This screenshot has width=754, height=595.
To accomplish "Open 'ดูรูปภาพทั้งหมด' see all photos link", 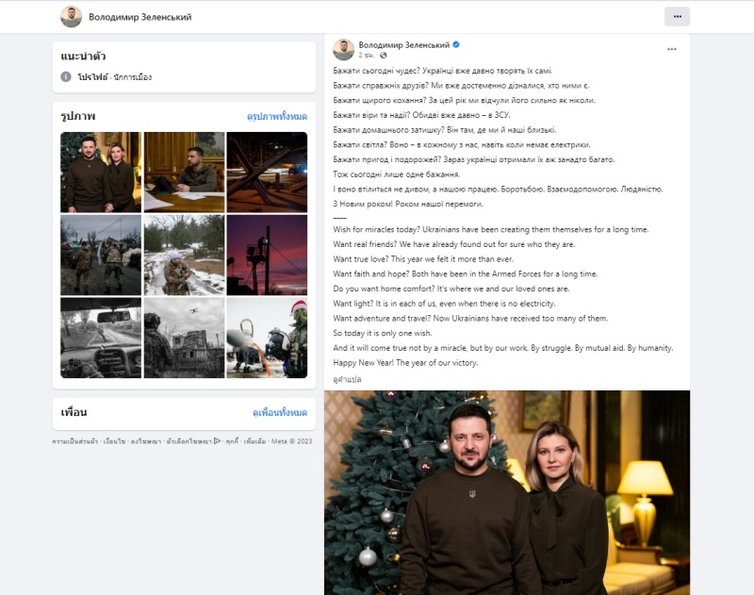I will pyautogui.click(x=276, y=116).
